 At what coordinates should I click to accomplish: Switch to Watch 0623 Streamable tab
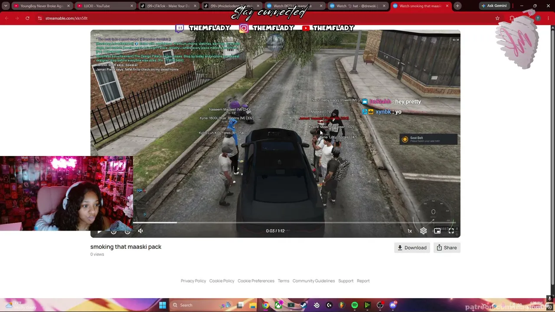point(294,6)
